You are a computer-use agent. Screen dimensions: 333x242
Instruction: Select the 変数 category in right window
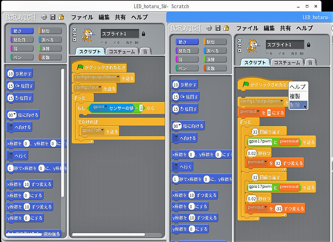tap(215, 68)
